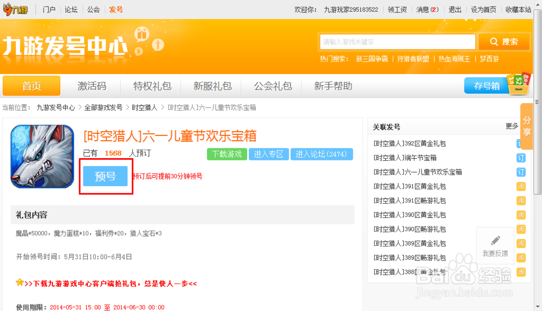Click the 淘 icon next to 390区黄金礼包
This screenshot has height=311, width=542.
pyautogui.click(x=520, y=215)
